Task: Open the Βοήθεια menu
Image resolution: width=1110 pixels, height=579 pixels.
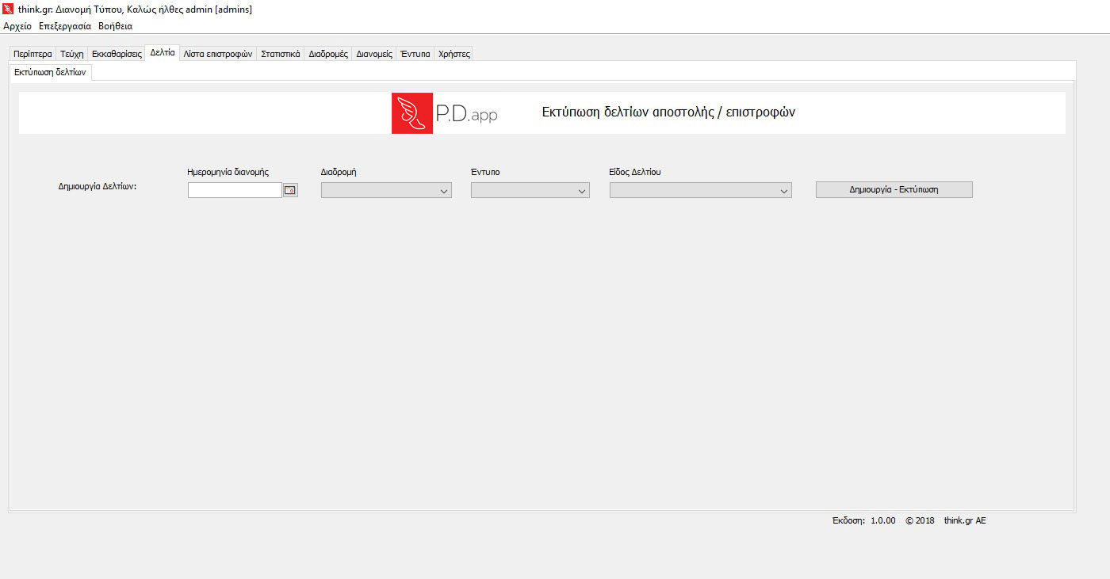Action: pyautogui.click(x=115, y=26)
